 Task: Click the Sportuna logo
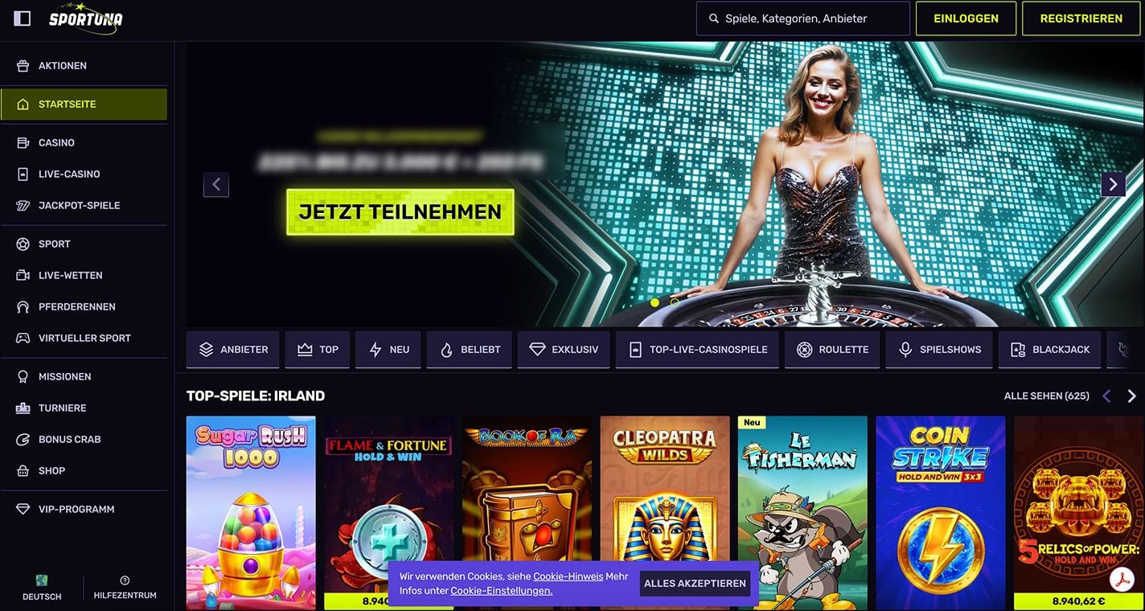click(x=86, y=18)
